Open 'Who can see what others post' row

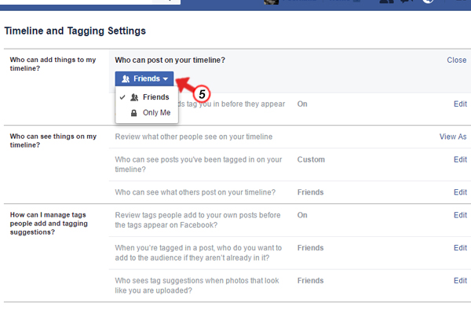195,192
